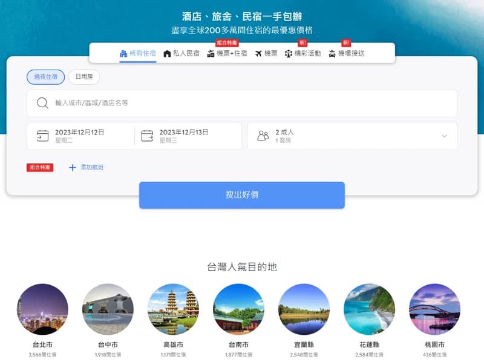
Task: Select the 過夜住宿 stay option
Action: [x=46, y=77]
